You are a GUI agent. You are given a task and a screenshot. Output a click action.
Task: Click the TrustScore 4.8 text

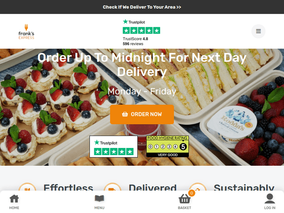point(135,39)
